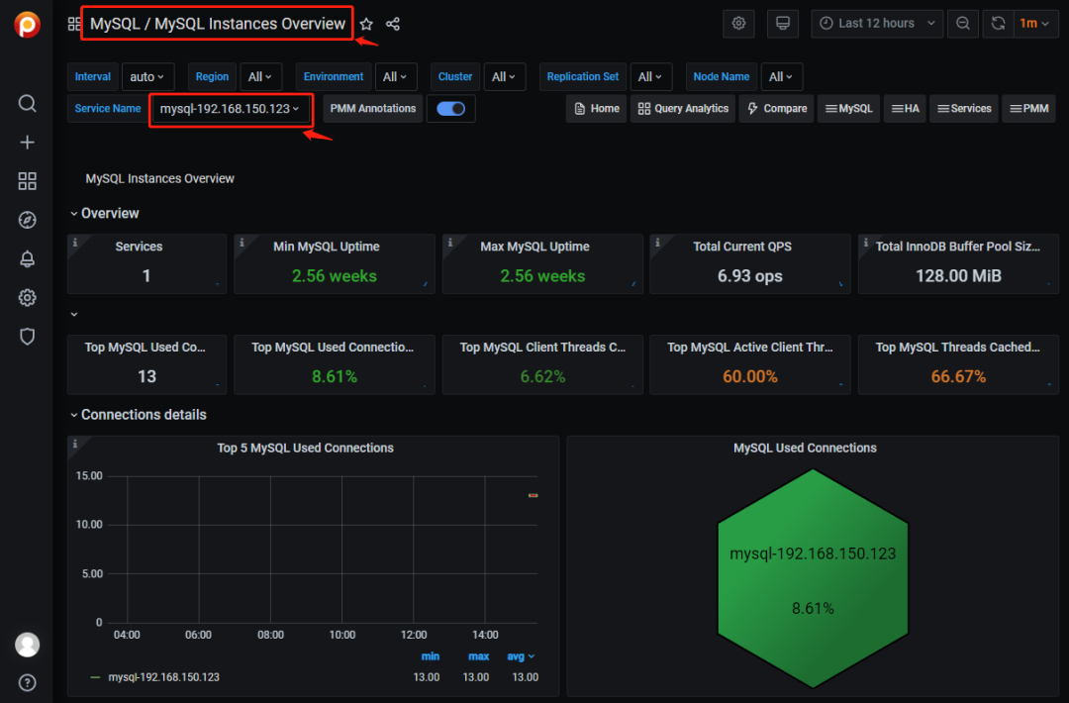Show info for Min MySQL Uptime panel
The height and width of the screenshot is (703, 1069).
(242, 242)
